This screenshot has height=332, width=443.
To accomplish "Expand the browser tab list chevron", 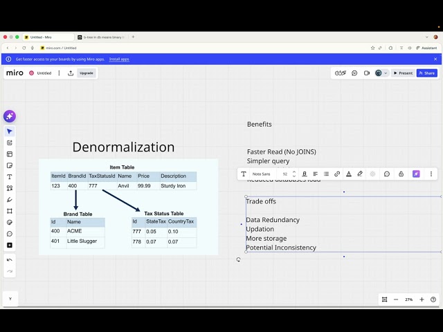I will coord(426,37).
